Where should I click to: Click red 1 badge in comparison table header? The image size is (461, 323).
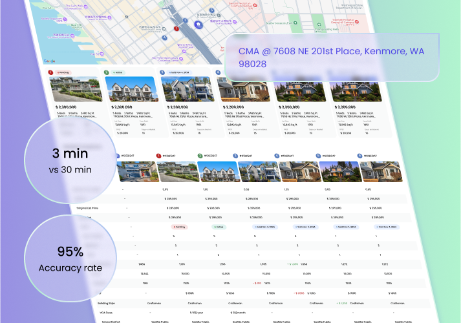[x=158, y=156]
